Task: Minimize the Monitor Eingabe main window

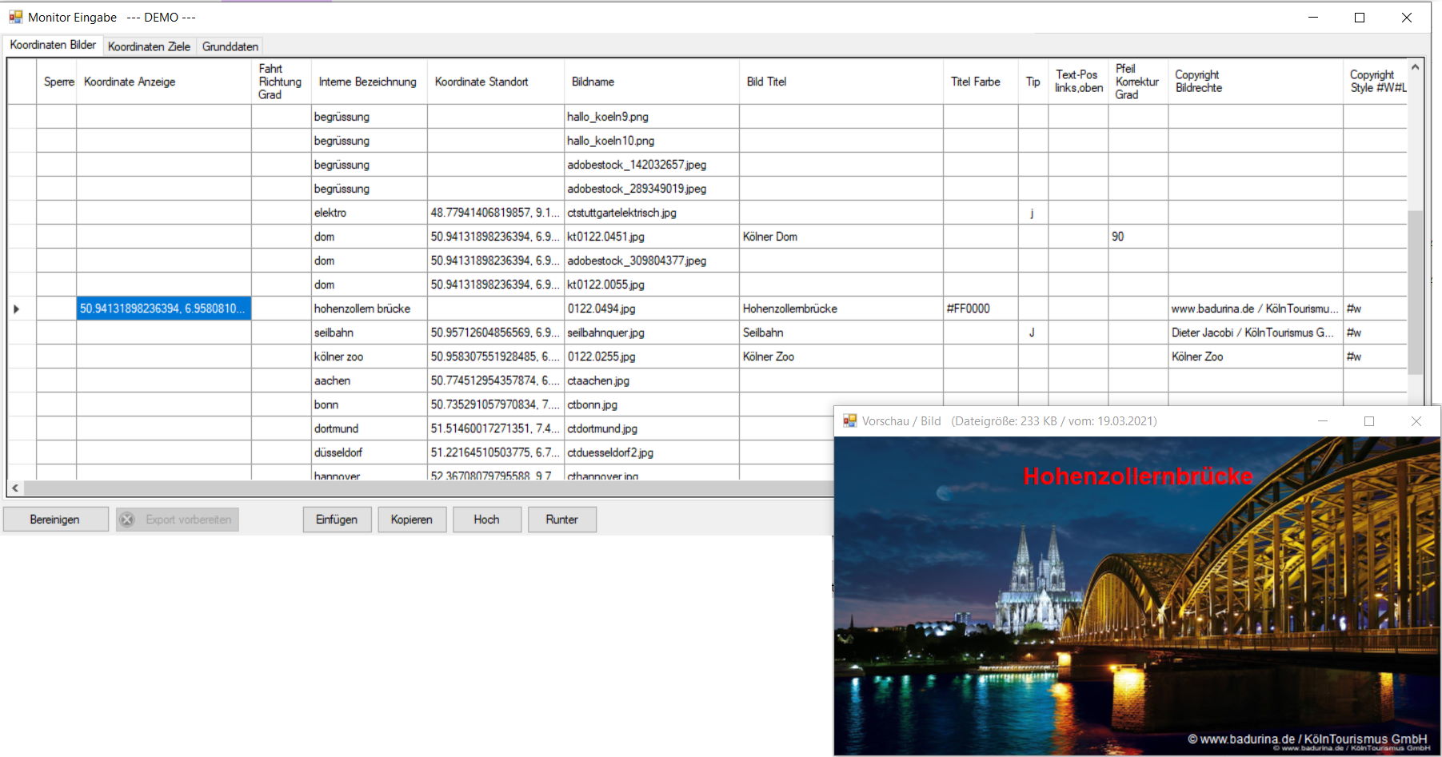Action: tap(1312, 18)
